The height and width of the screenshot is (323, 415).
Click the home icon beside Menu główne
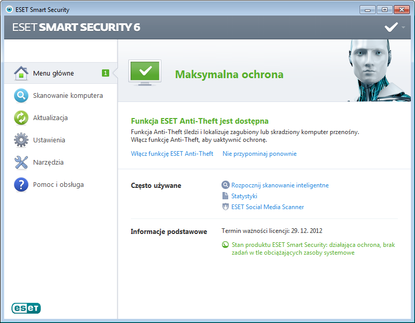click(21, 73)
